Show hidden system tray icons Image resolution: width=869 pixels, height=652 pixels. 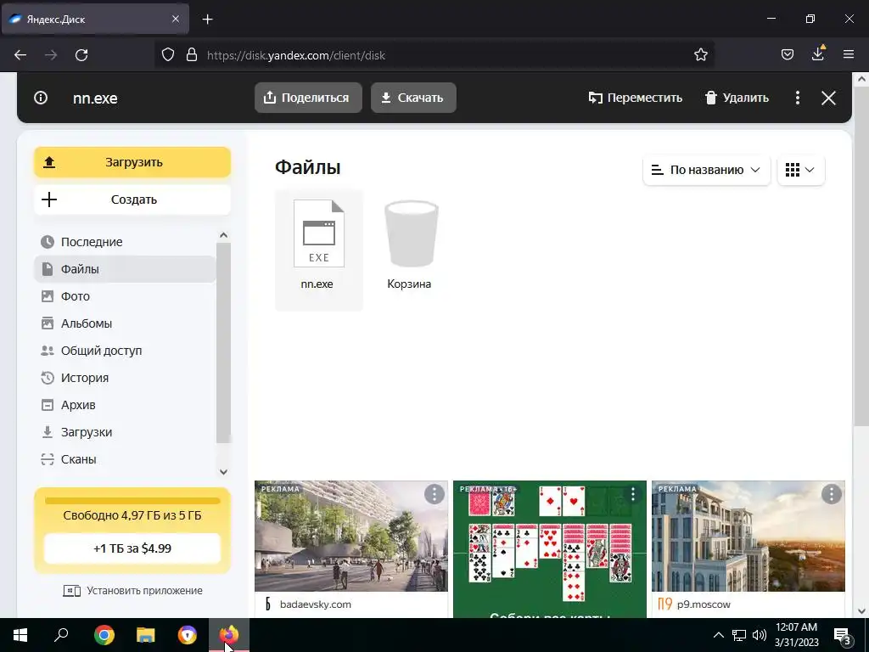pyautogui.click(x=718, y=635)
